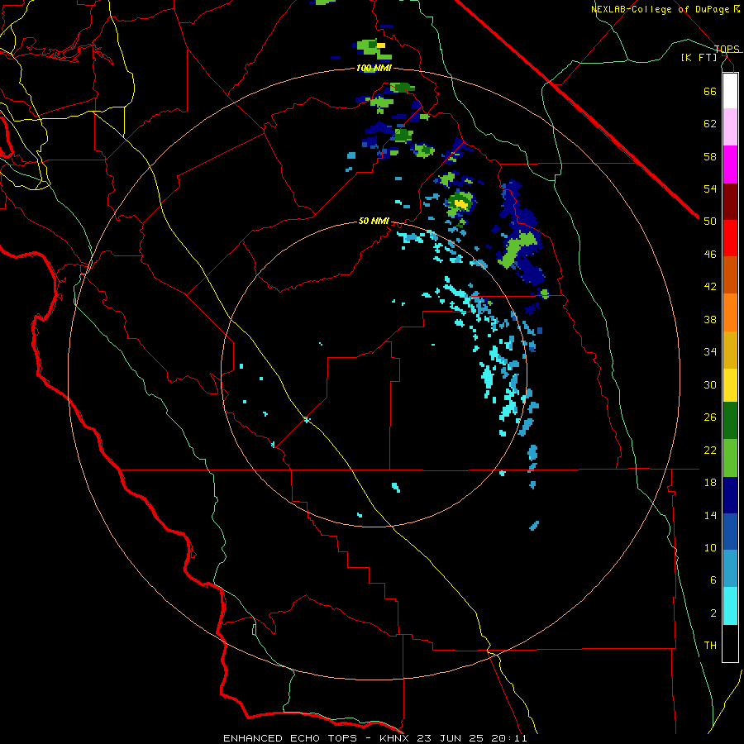The width and height of the screenshot is (744, 744).
Task: Click the TH threshold label
Action: pos(710,646)
